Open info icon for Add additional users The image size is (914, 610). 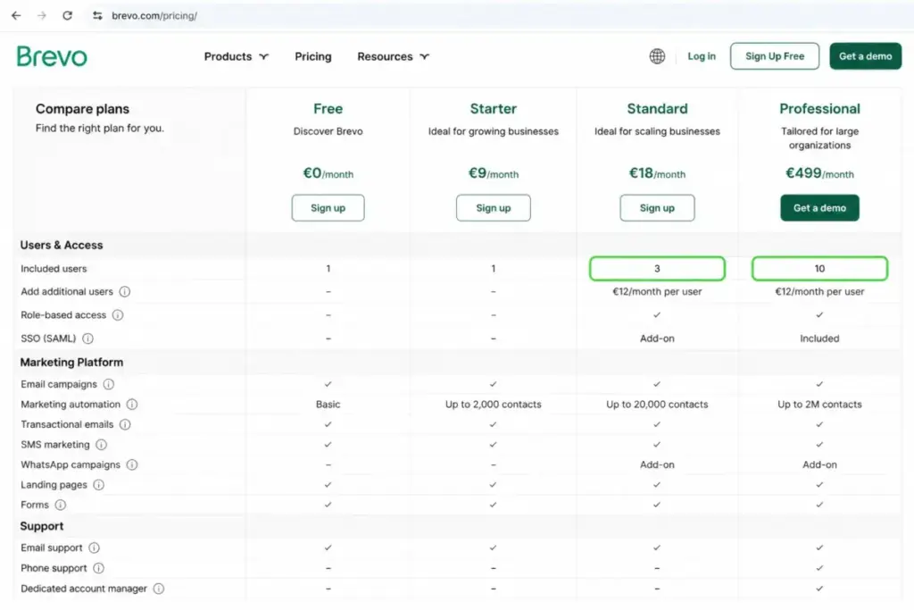tap(125, 291)
